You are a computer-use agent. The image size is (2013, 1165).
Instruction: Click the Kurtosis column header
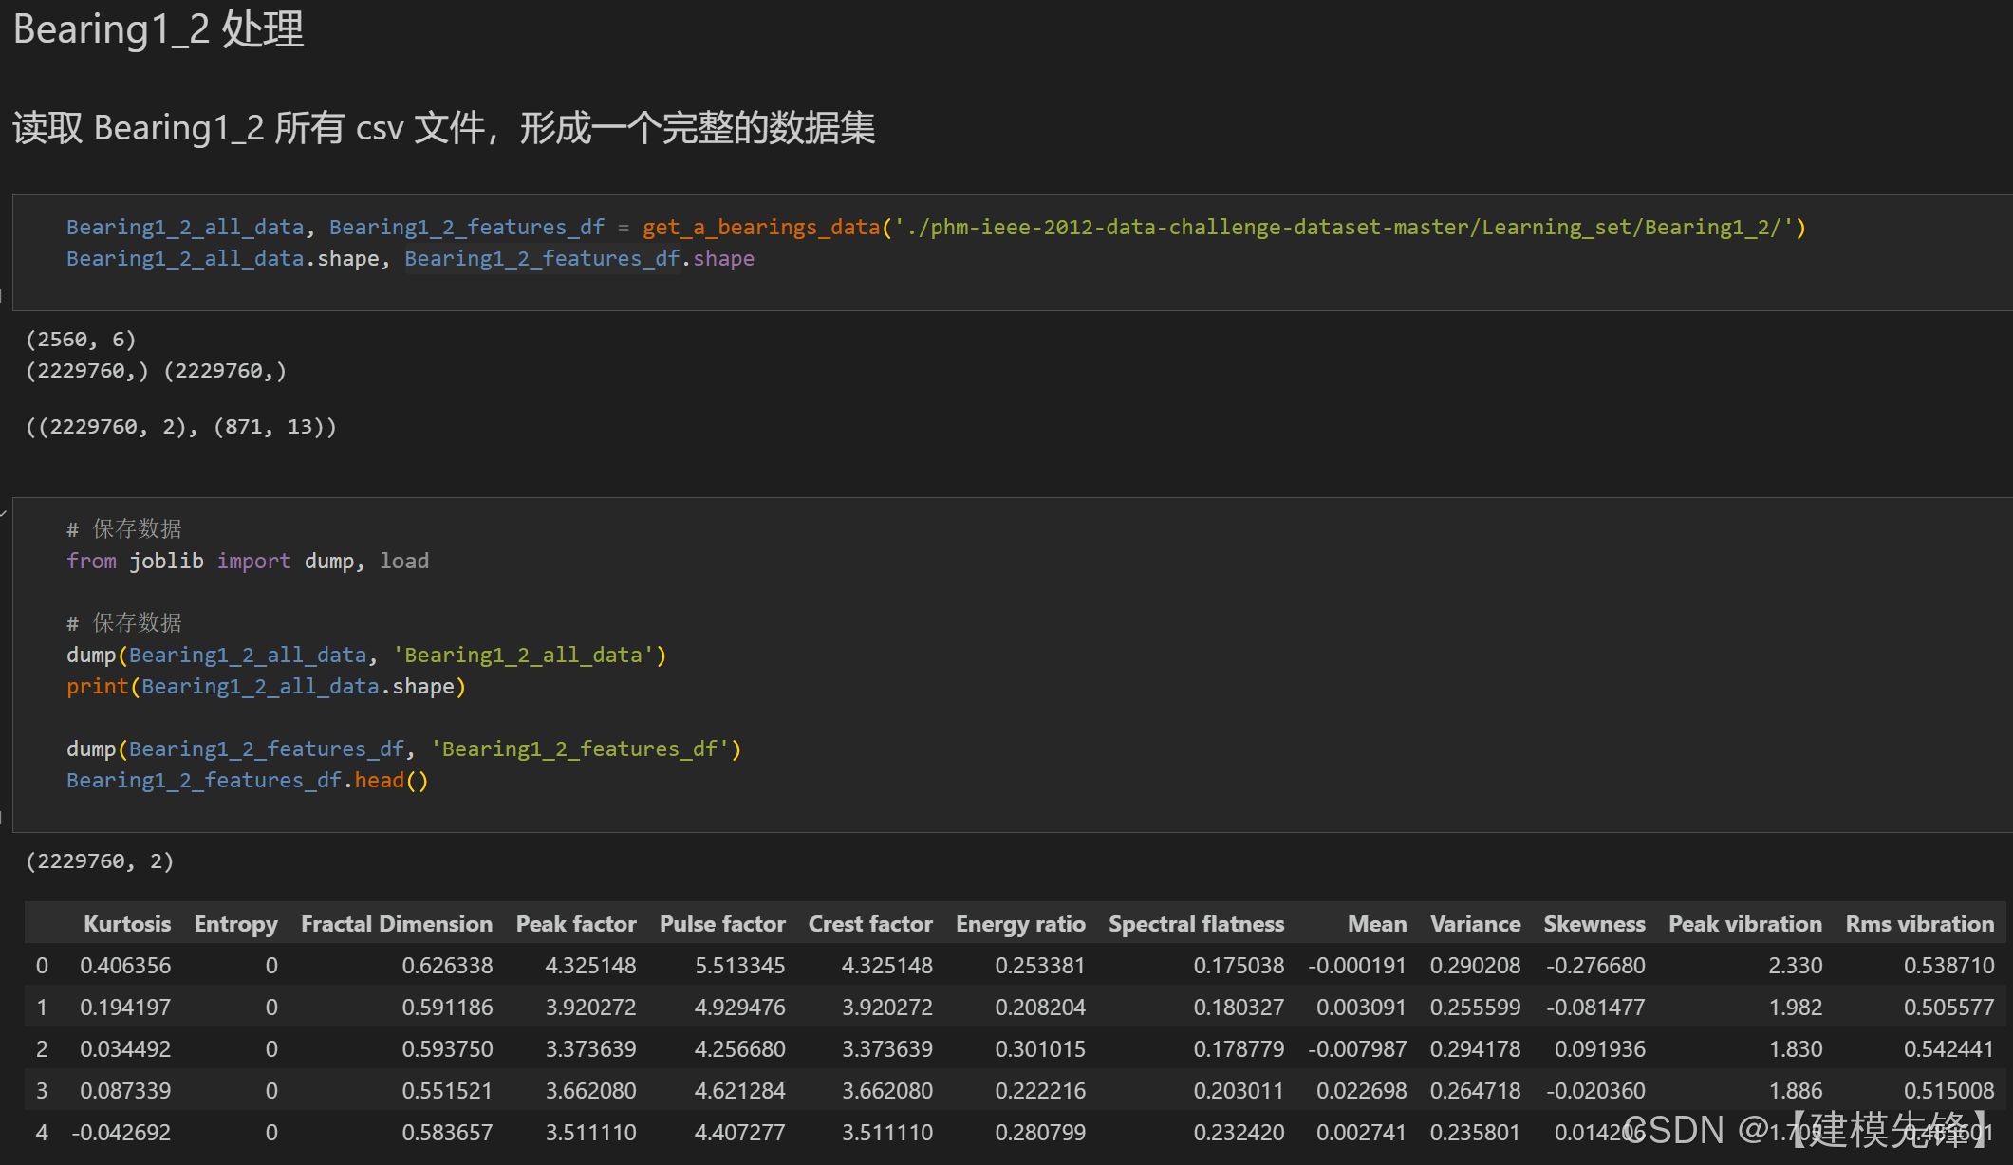coord(127,923)
